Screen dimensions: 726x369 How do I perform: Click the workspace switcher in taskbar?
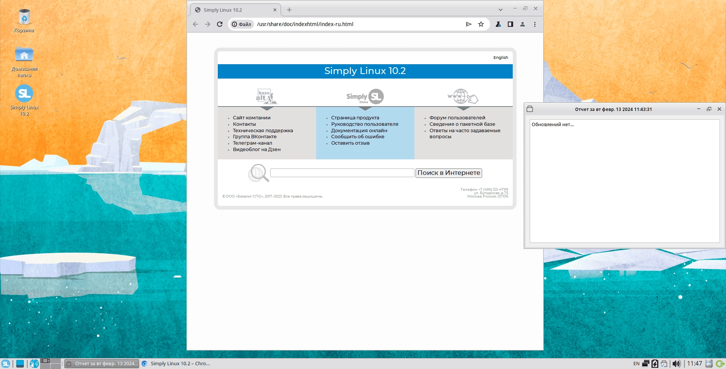pos(51,364)
